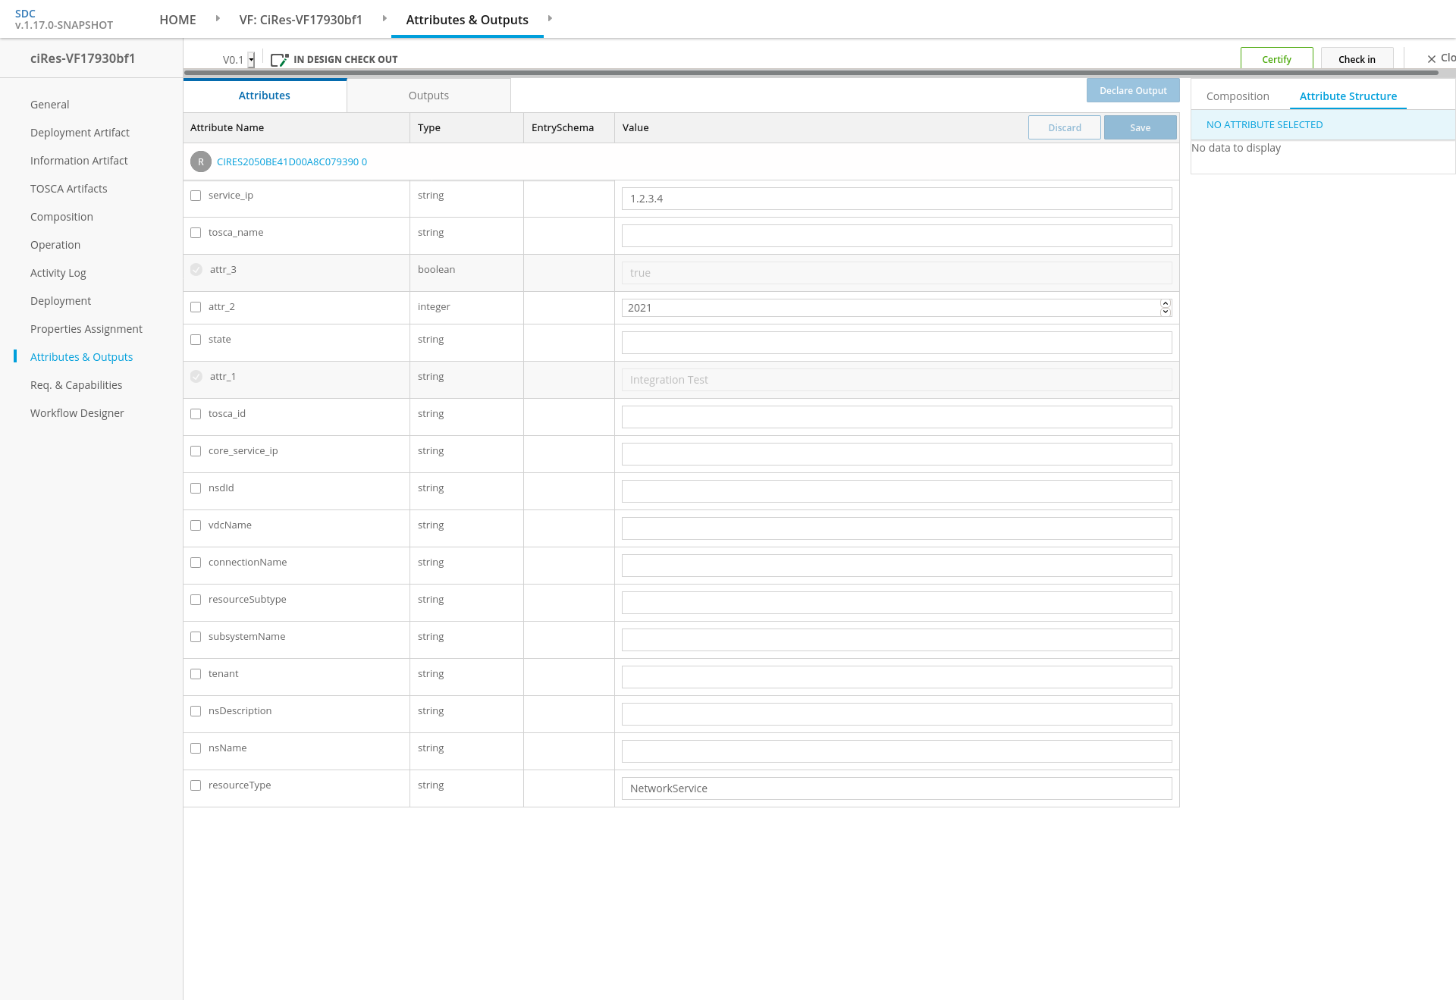This screenshot has height=1000, width=1456.
Task: Click the attr_2 integer stepper arrows
Action: click(1166, 308)
